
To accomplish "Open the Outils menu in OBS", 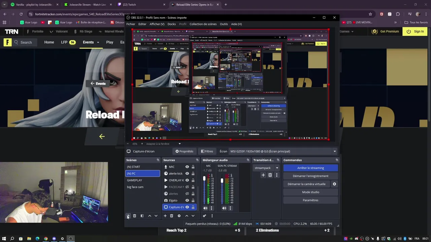I will (224, 24).
